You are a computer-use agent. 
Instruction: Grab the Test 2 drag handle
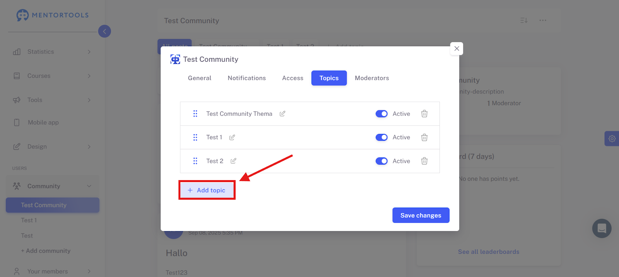(195, 161)
